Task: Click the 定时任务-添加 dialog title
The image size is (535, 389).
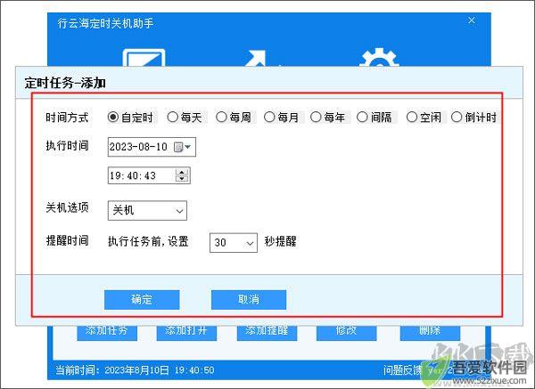Action: [x=65, y=83]
